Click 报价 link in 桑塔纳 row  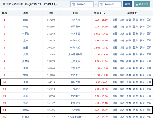(x=142, y=61)
